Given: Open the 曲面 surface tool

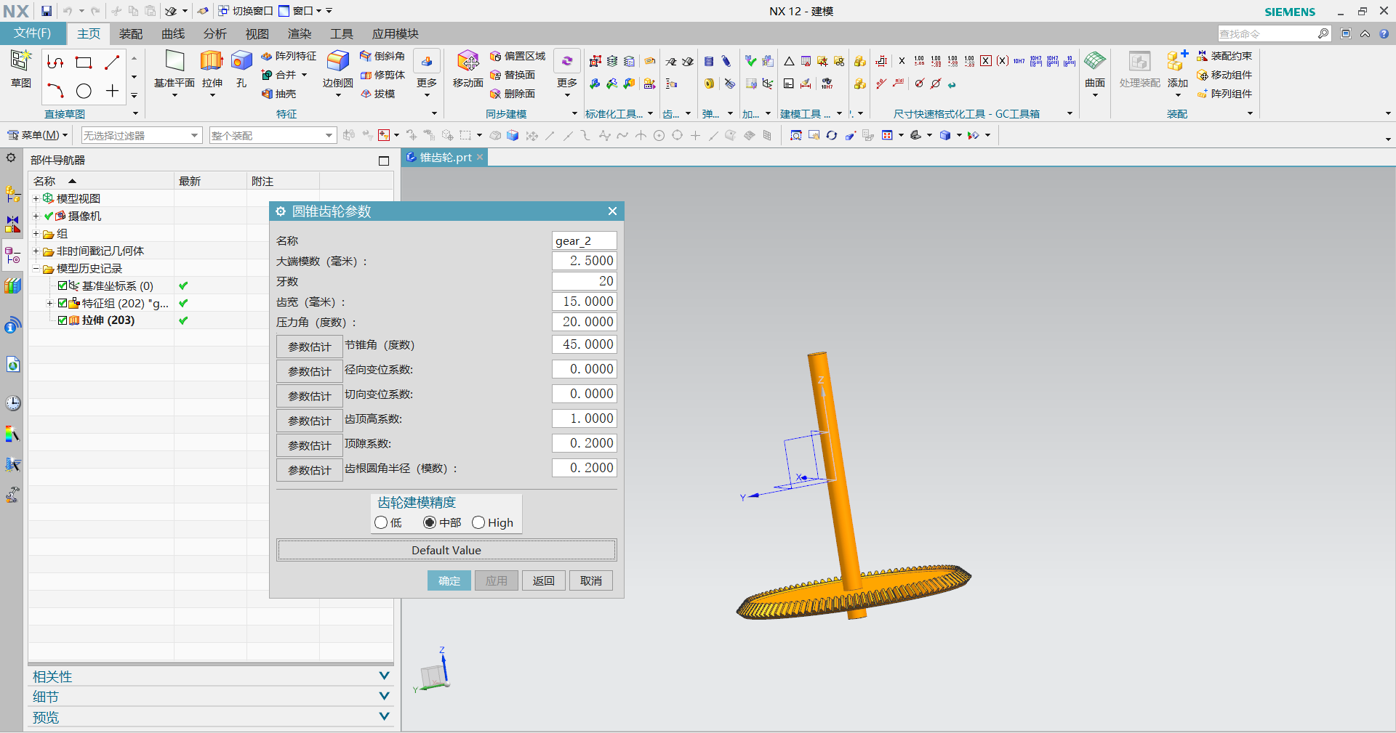Looking at the screenshot, I should [x=1095, y=70].
